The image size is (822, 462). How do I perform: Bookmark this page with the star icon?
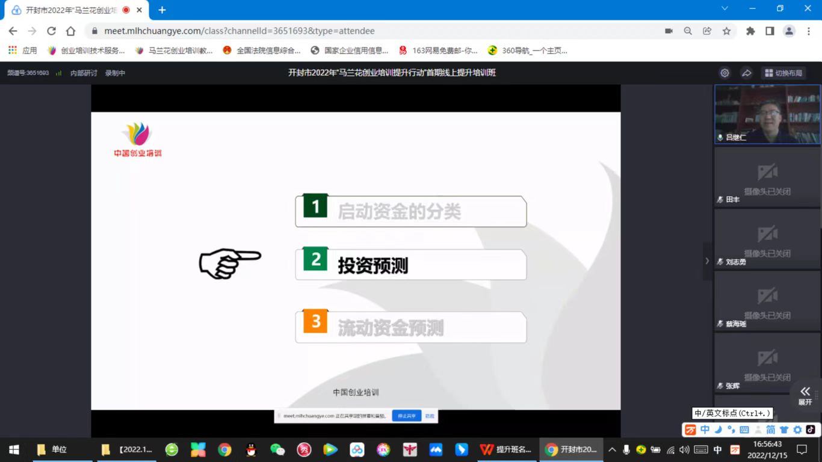[x=726, y=31]
